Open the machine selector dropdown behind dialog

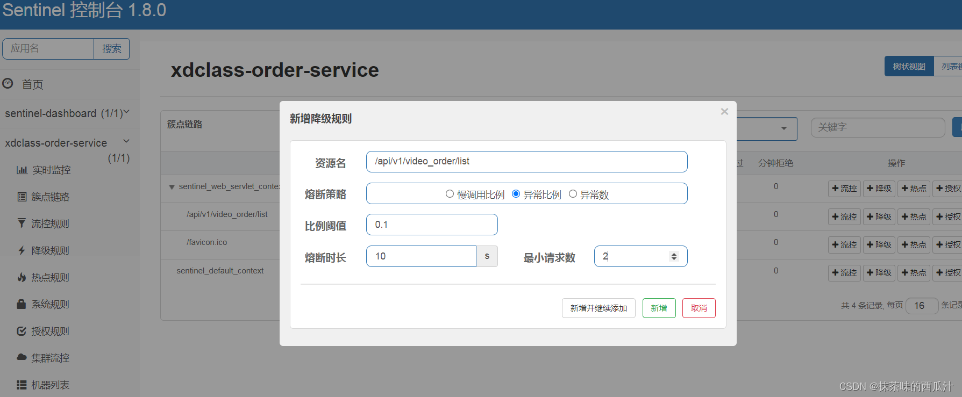(x=767, y=128)
